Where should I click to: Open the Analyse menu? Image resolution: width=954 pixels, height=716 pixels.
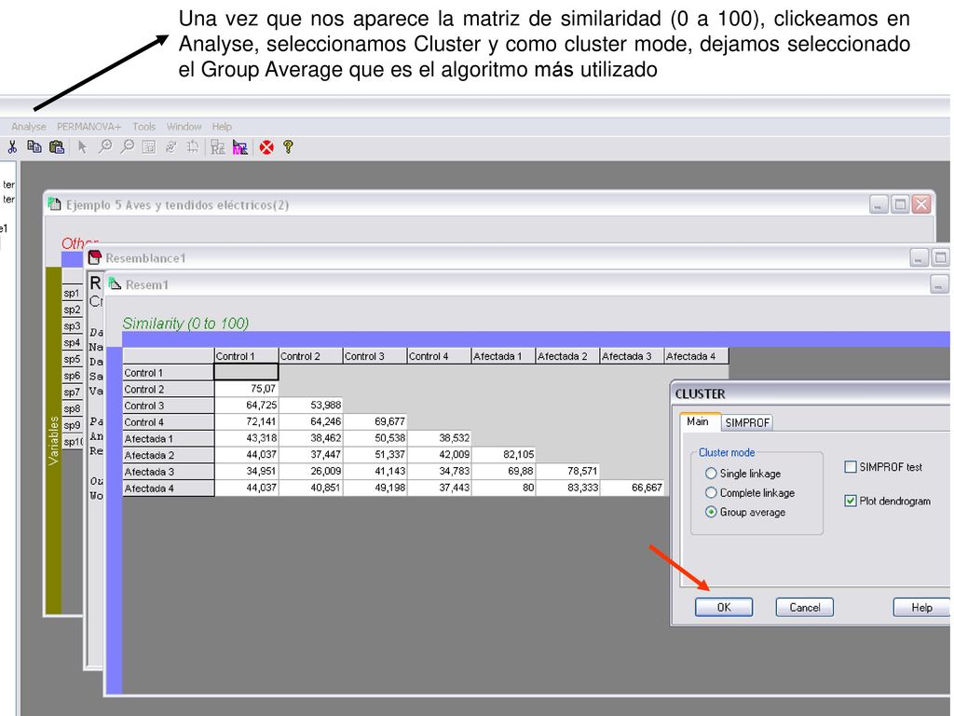point(29,127)
